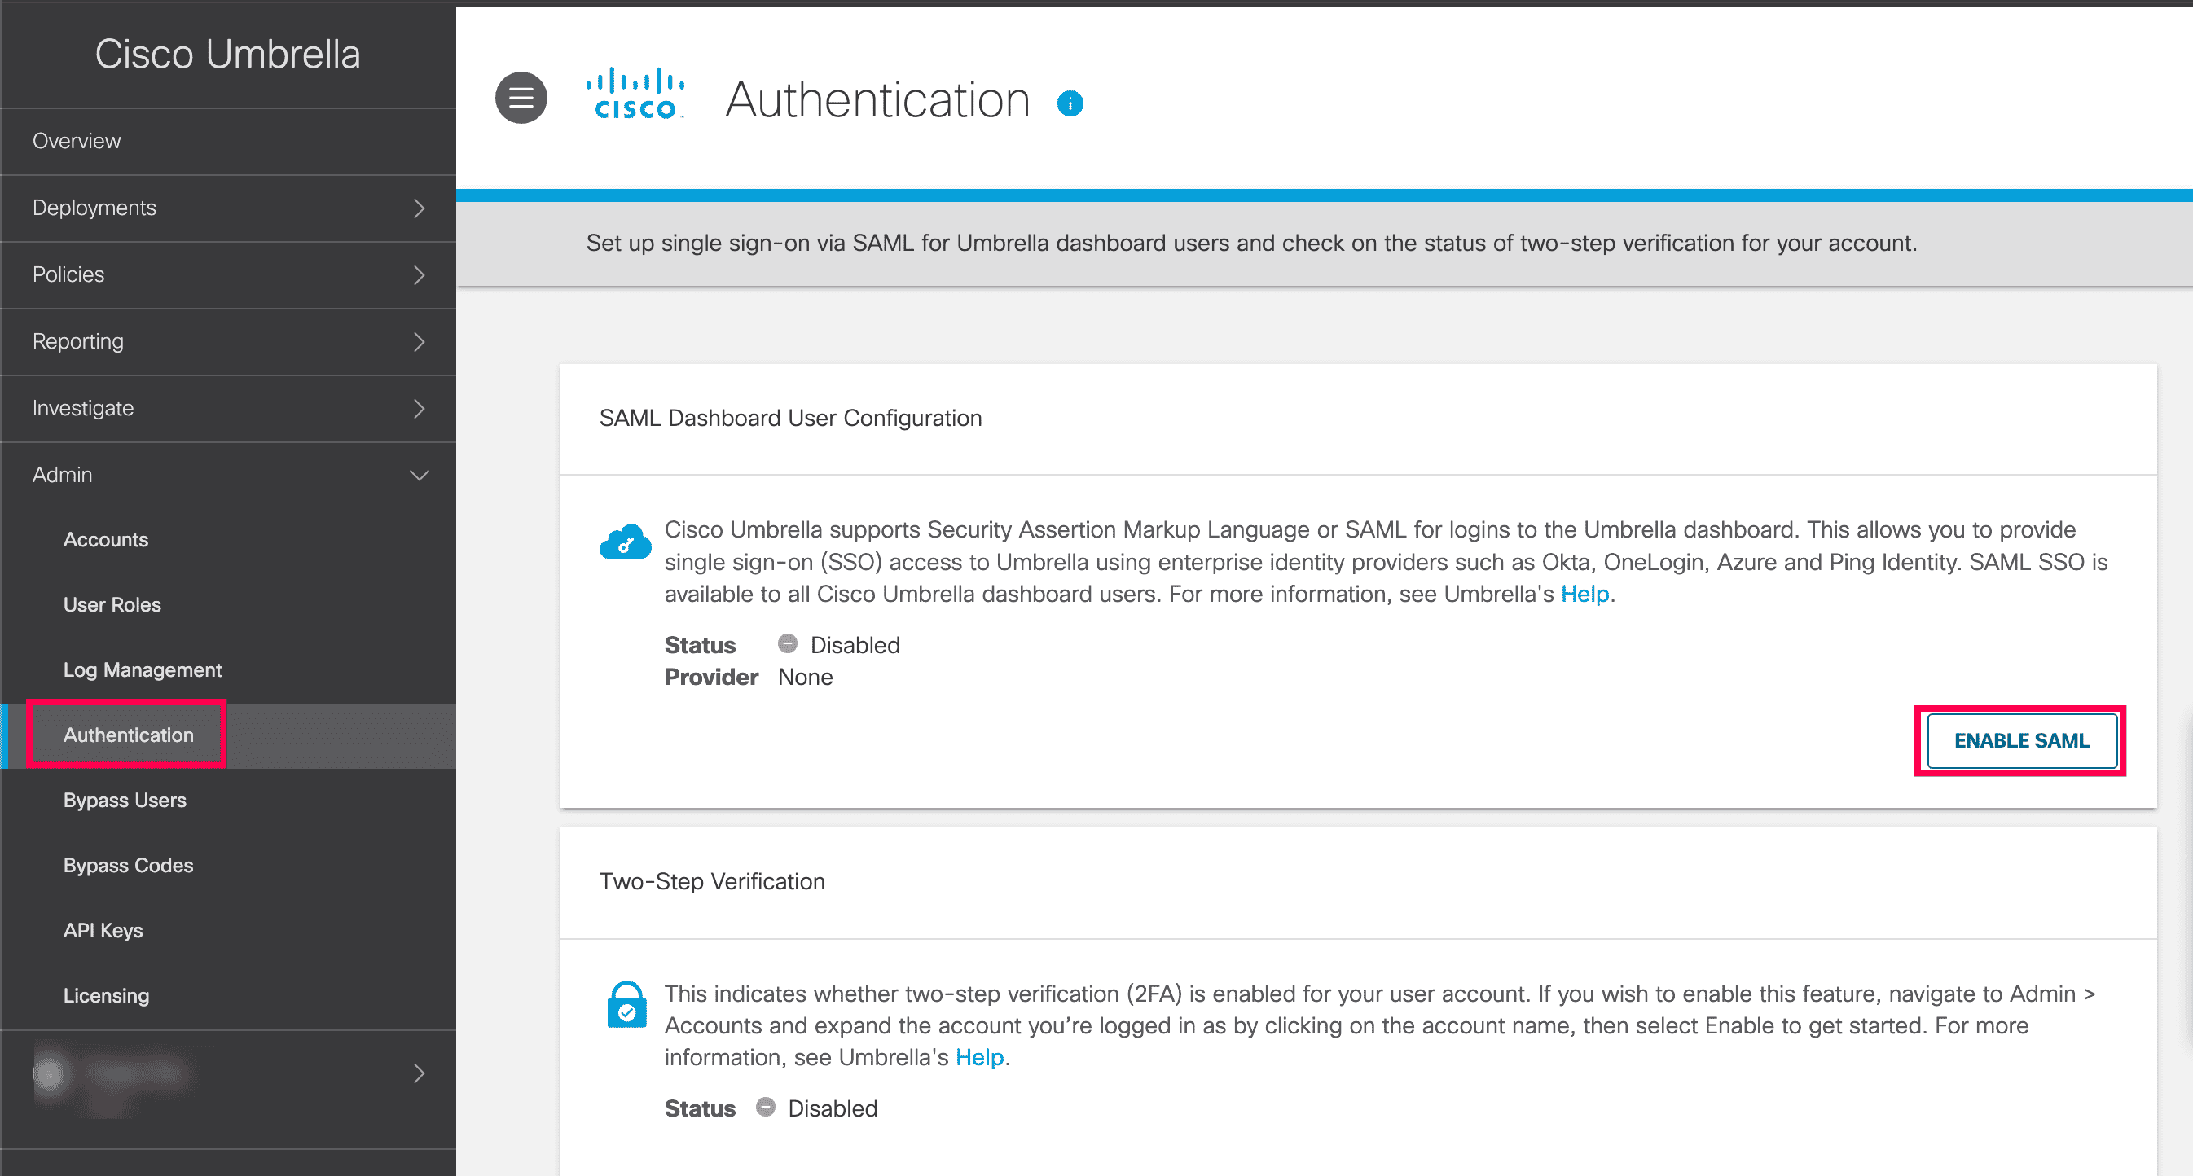Click Two-Step Verification Disabled status icon
The image size is (2193, 1176).
point(765,1107)
